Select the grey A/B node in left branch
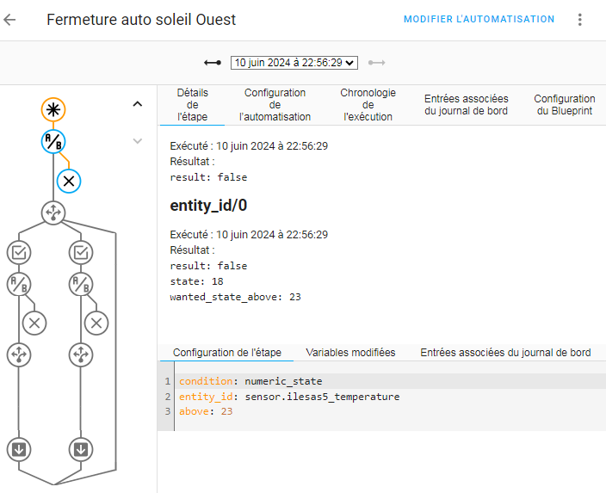The image size is (606, 493). tap(19, 284)
